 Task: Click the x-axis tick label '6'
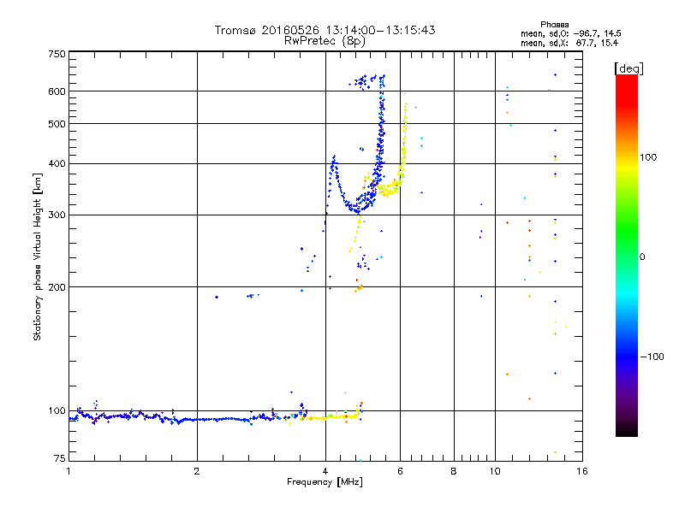coord(400,471)
